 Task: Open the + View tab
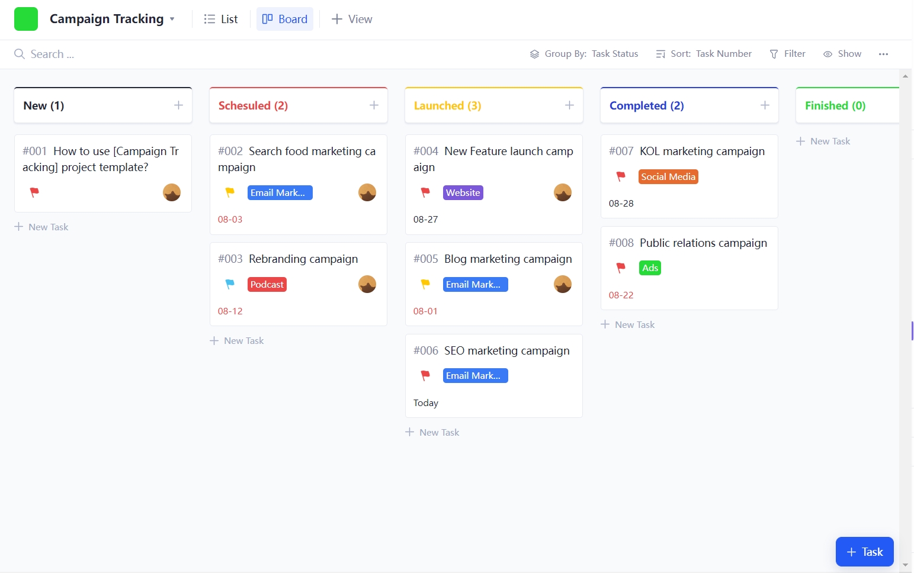point(352,18)
